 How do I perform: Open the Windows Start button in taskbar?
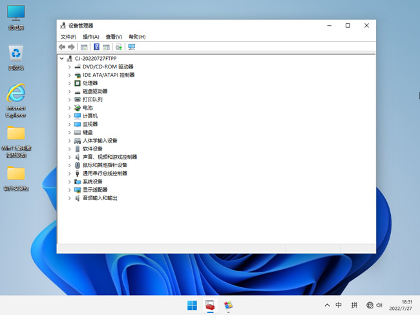(192, 305)
